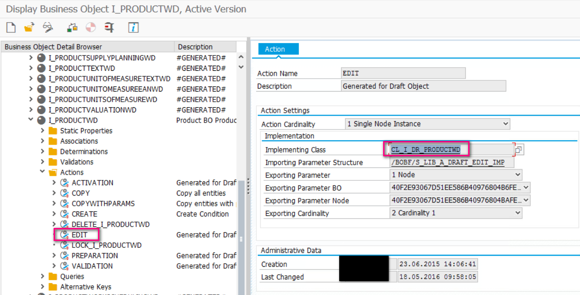Click the hierarchy structure toolbar icon

pyautogui.click(x=72, y=28)
